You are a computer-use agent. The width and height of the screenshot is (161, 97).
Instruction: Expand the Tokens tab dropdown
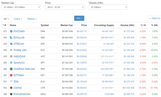32,19
